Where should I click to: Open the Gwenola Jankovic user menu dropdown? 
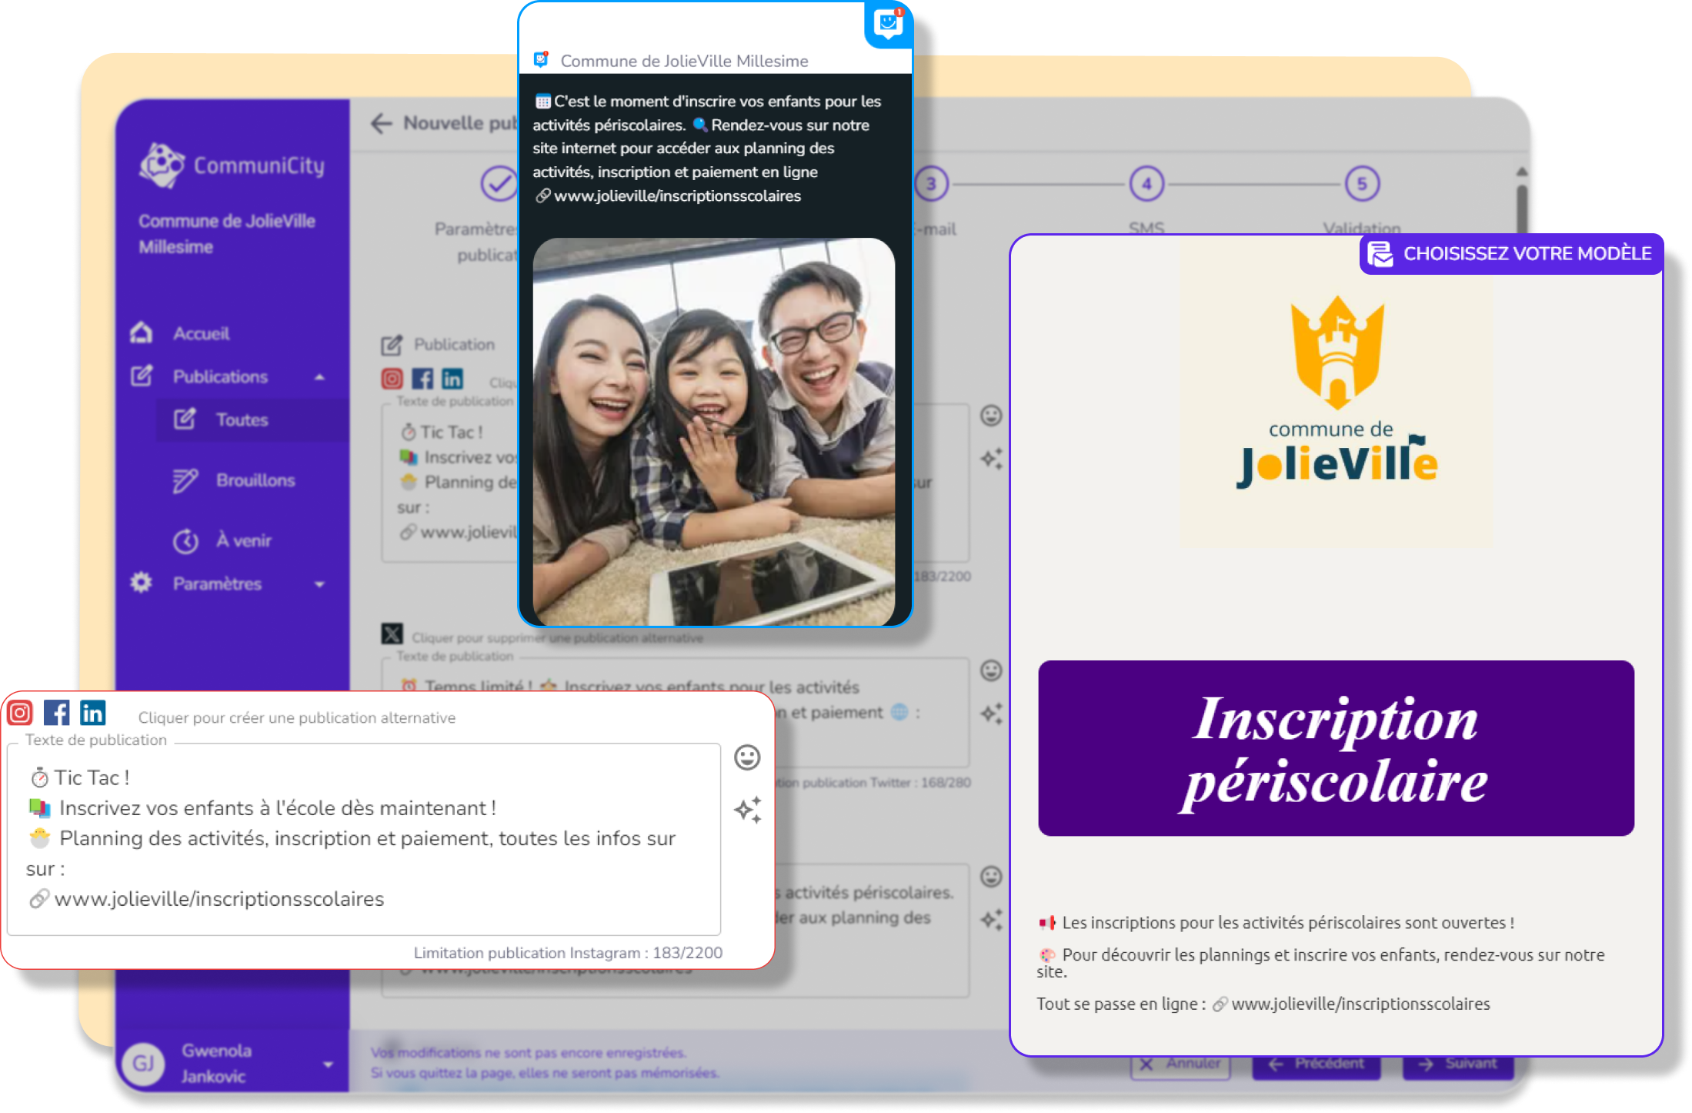tap(328, 1065)
